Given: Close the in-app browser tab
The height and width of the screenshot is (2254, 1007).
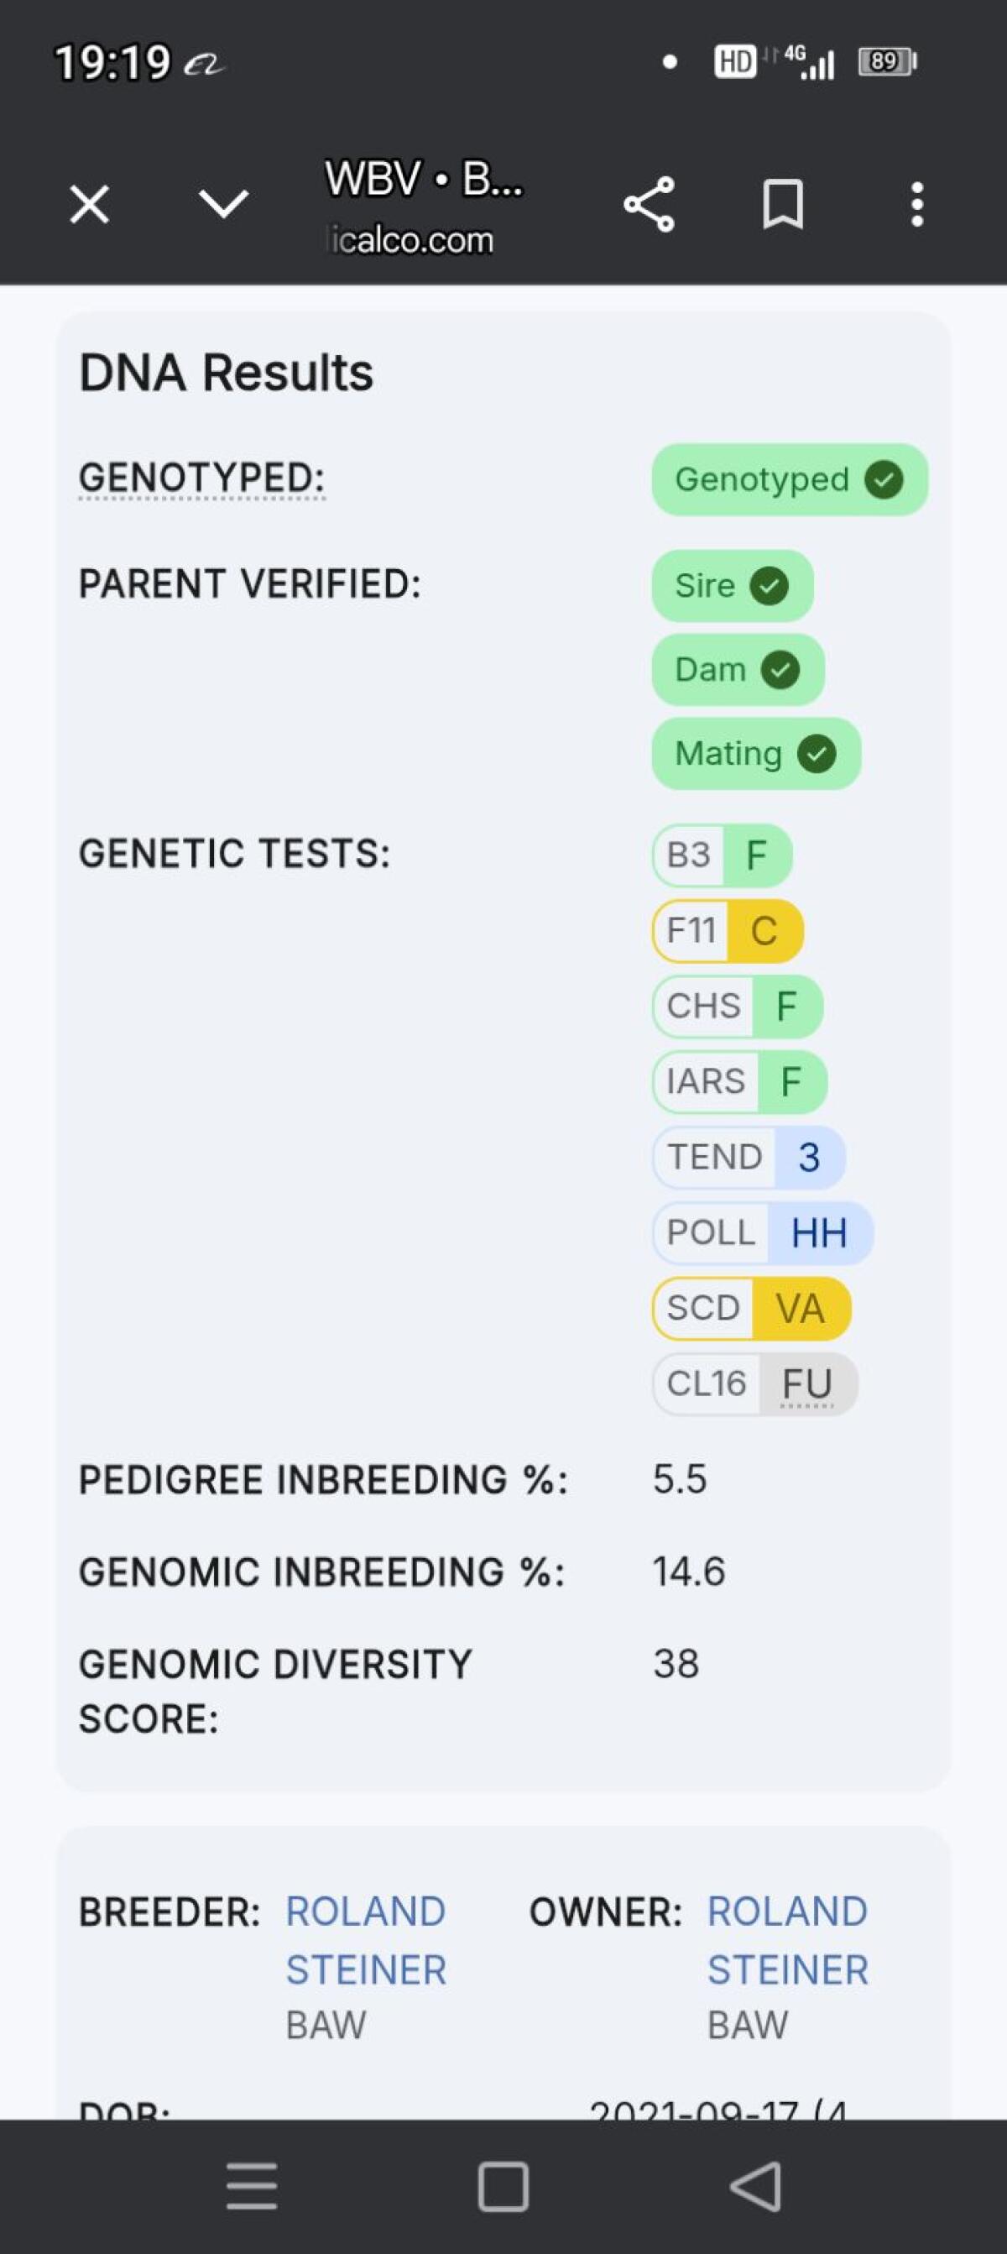Looking at the screenshot, I should [89, 205].
